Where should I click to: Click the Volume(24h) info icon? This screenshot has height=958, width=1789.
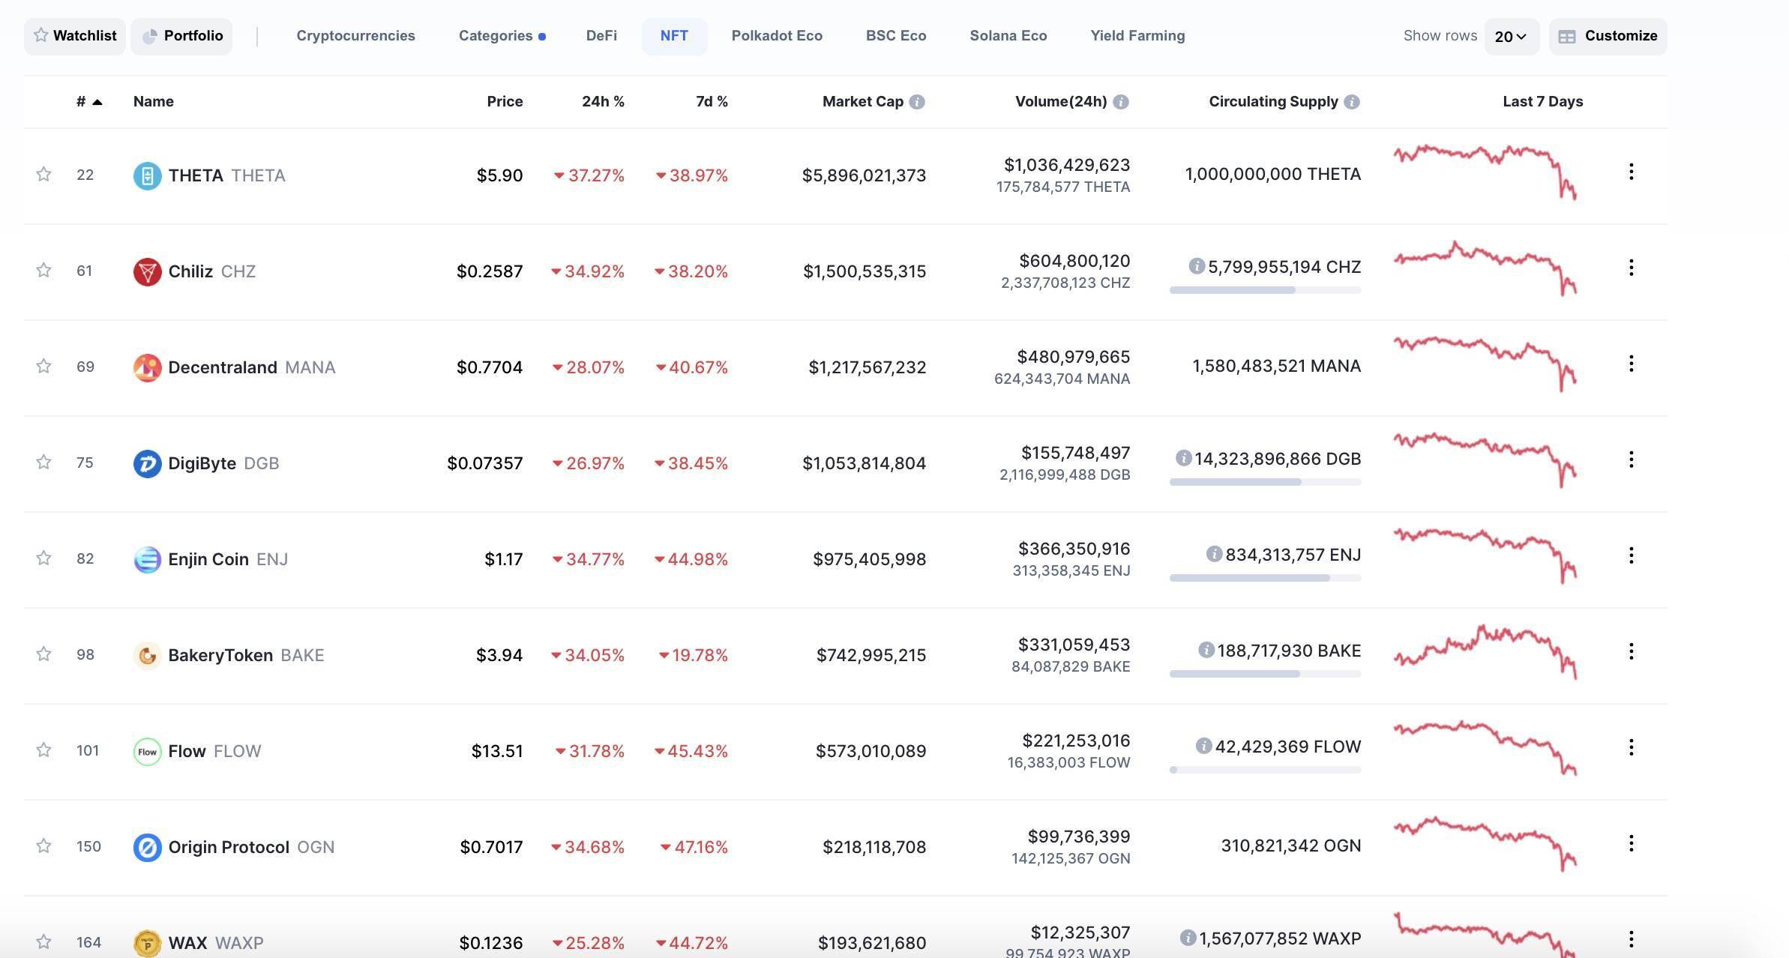[1120, 102]
